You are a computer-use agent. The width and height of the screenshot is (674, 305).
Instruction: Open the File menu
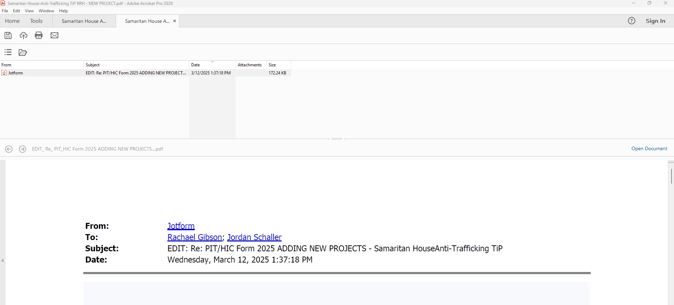coord(5,11)
